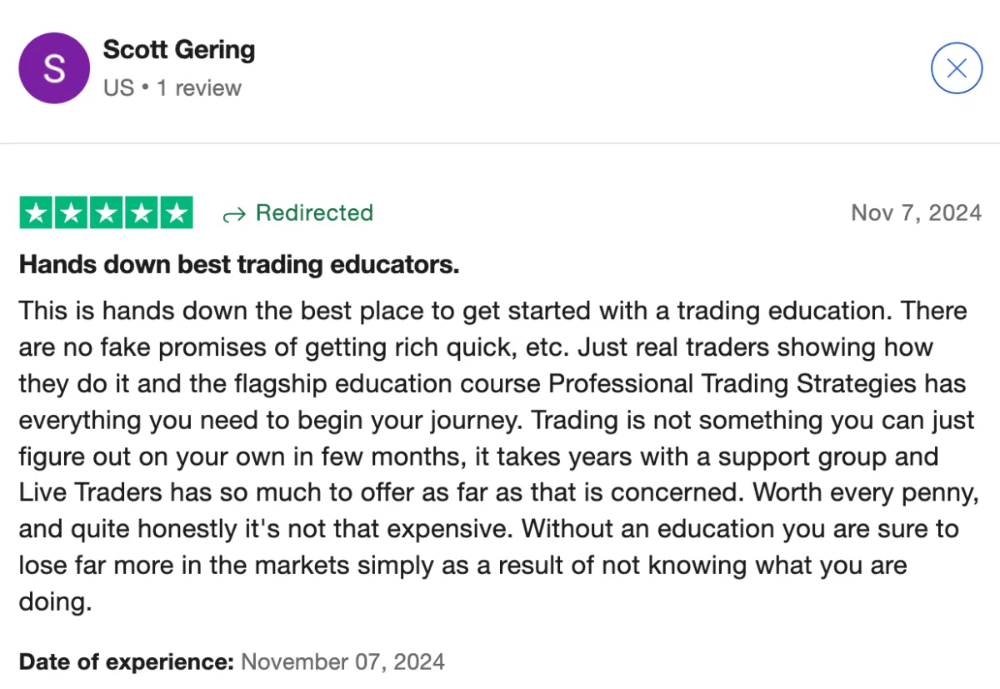This screenshot has height=689, width=1000.
Task: Click the second star in the rating
Action: (x=72, y=212)
